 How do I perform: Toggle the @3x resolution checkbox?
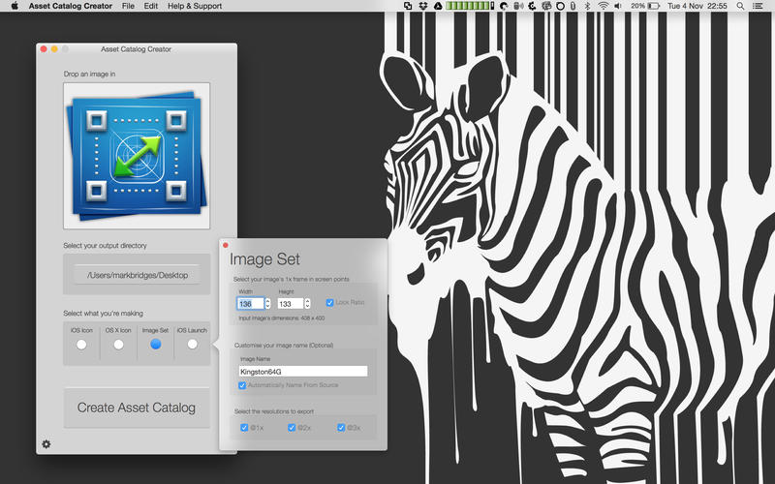coord(341,428)
